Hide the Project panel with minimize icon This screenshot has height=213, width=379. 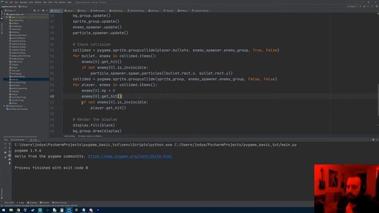coord(47,11)
